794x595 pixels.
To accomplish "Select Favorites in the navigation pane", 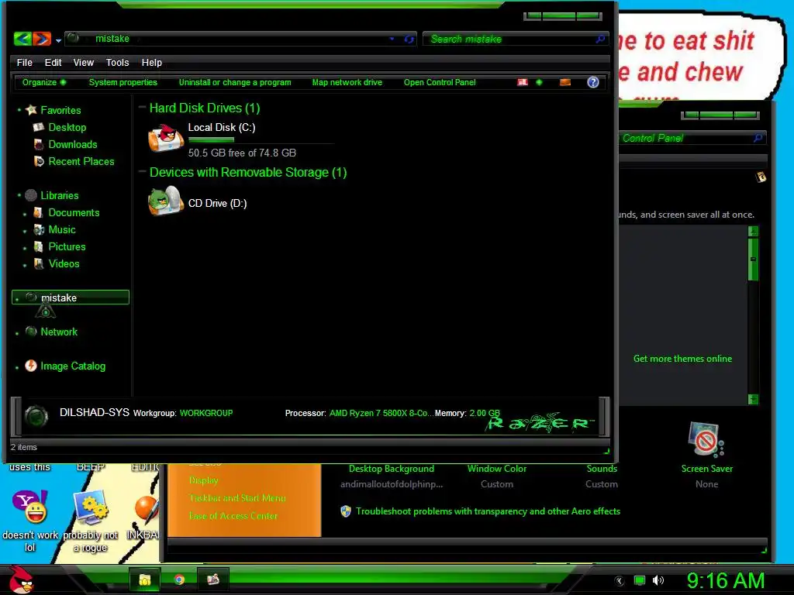I will coord(60,110).
